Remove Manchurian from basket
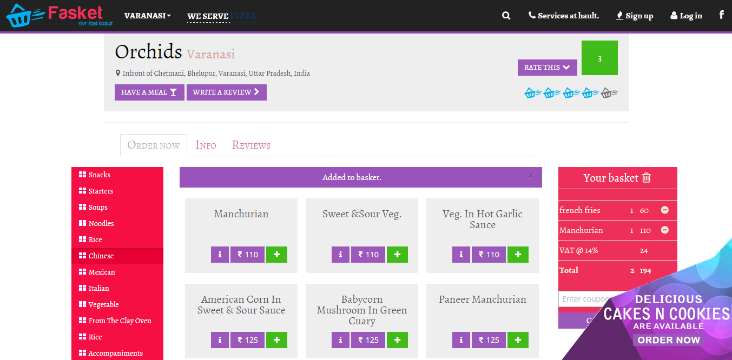This screenshot has height=360, width=732. coord(665,230)
